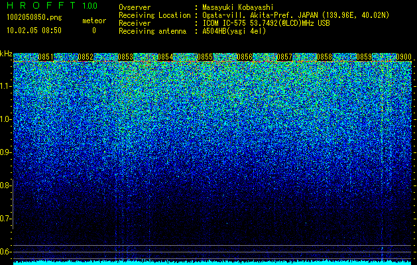
Task: Click antenna A504HB(yagi 4el) text
Action: tap(234, 31)
